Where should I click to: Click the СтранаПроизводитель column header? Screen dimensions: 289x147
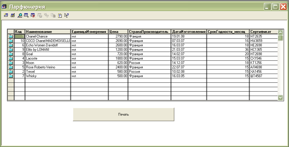coord(149,32)
